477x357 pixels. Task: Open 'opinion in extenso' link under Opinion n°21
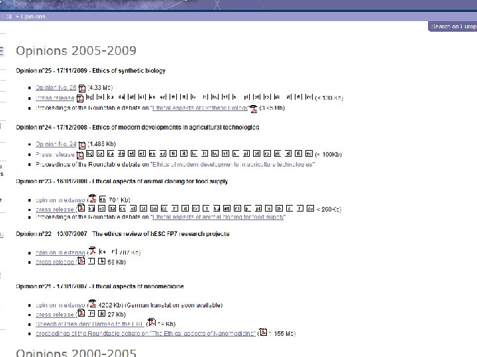(60, 305)
